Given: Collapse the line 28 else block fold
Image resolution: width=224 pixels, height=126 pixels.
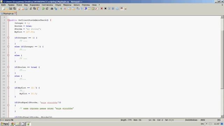Looking at the screenshot, I should coord(8,76).
